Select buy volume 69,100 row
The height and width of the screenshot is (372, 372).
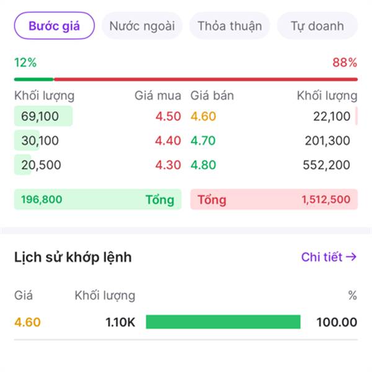40,117
